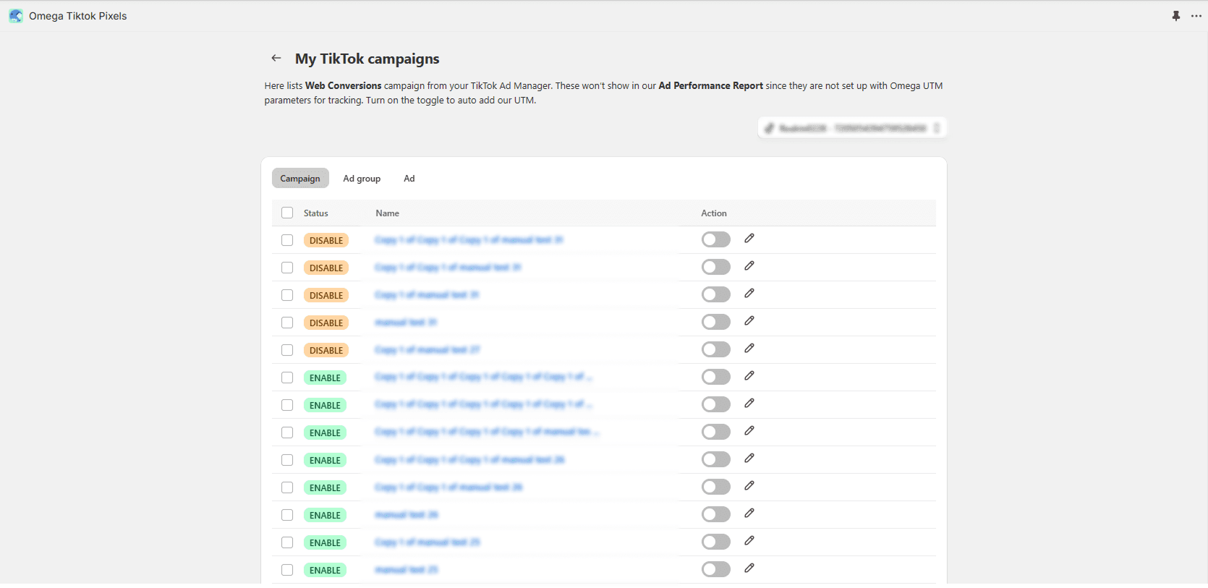1208x588 pixels.
Task: Open the three-dot more options menu
Action: (1196, 16)
